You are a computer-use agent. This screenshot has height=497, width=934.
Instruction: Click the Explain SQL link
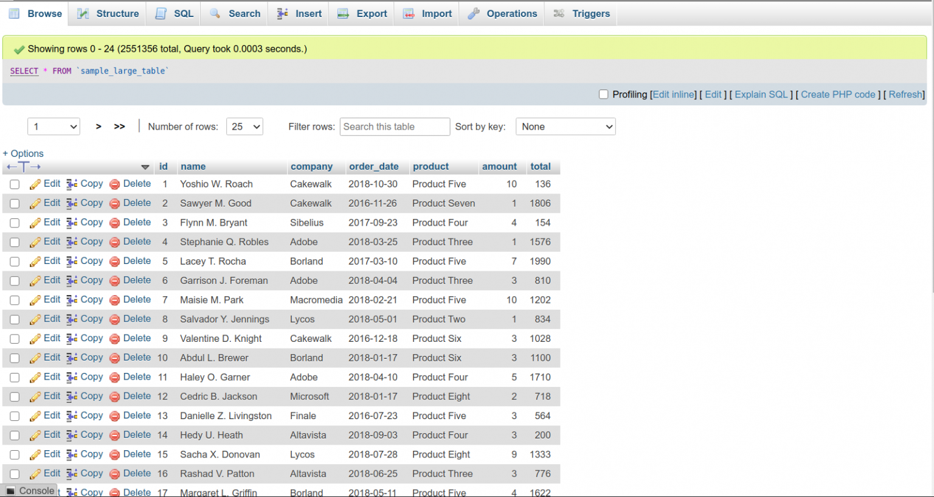point(761,94)
